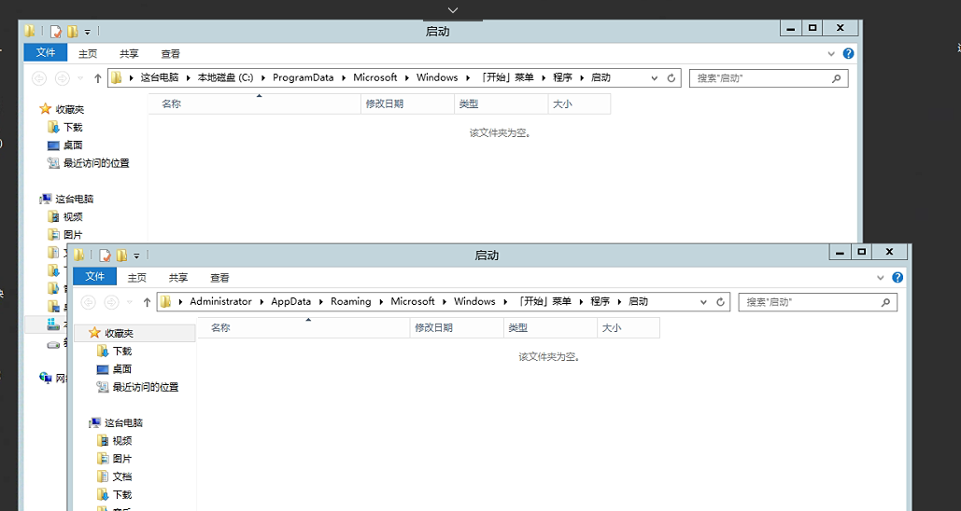Click the 搜索"启动" search box in the front window

point(808,302)
